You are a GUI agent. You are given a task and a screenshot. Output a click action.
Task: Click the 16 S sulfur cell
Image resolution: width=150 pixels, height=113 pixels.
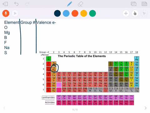tap(126, 69)
